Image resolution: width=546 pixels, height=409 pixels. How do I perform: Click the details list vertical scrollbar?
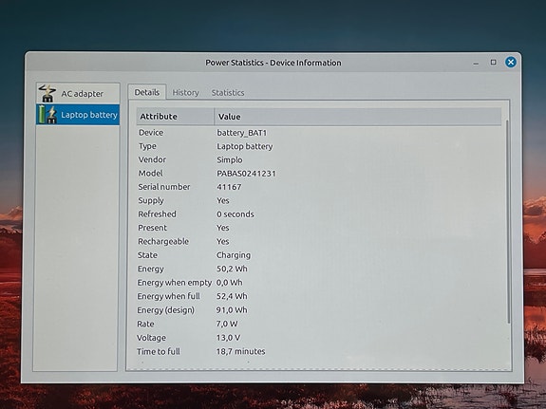click(x=508, y=221)
